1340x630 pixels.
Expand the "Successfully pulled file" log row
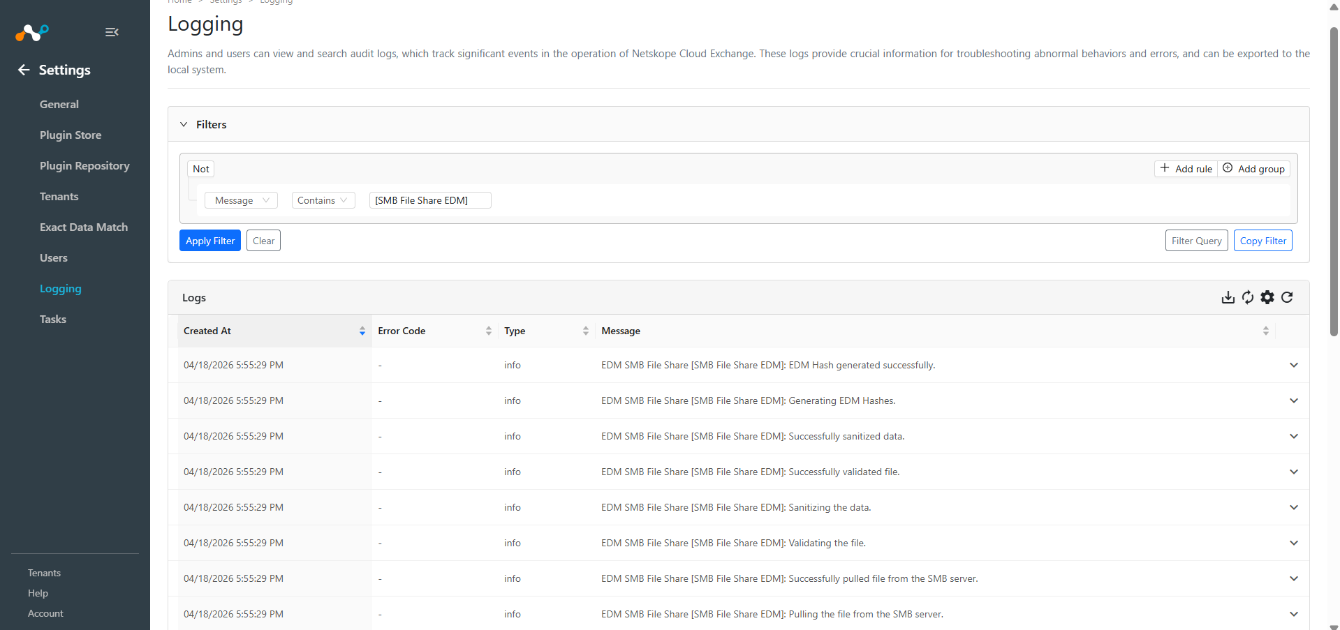click(x=1294, y=579)
